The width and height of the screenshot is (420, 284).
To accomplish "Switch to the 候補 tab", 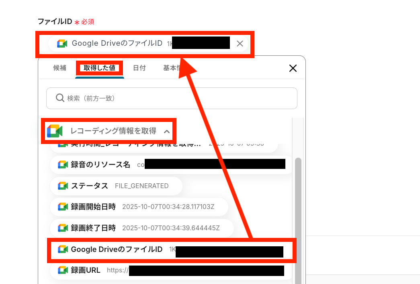I will [59, 68].
